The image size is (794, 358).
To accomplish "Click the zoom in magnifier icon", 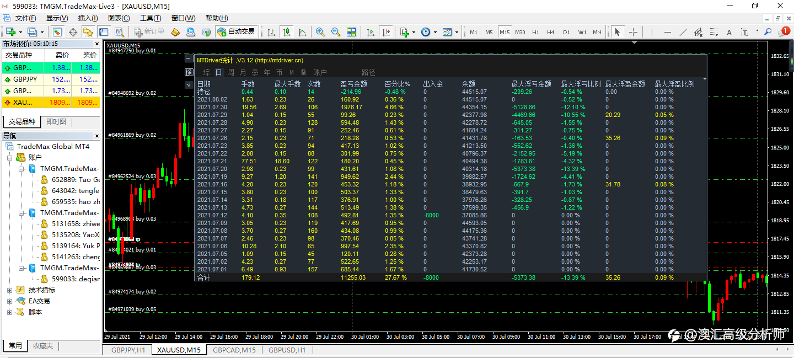I will coord(320,32).
